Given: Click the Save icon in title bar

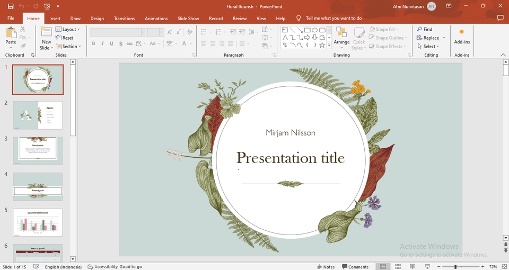Looking at the screenshot, I should coord(11,6).
